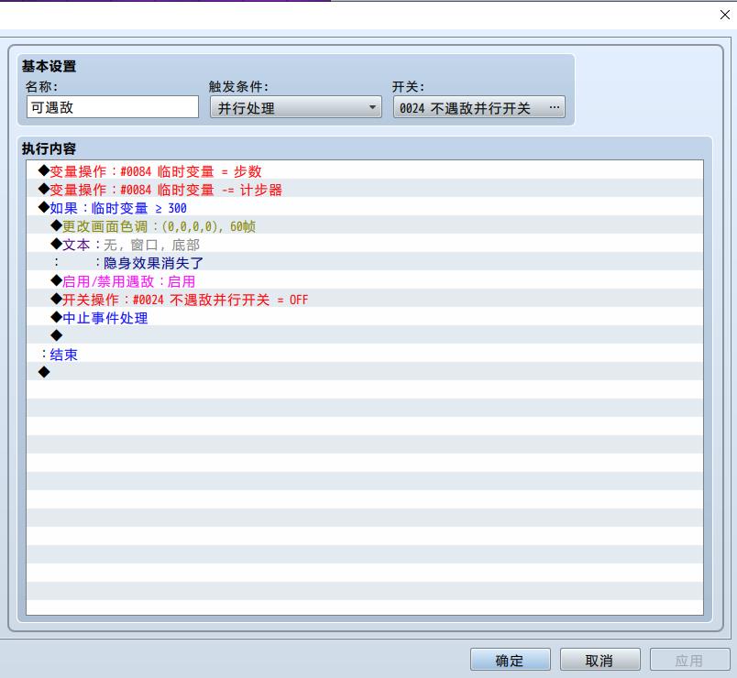The image size is (737, 678).
Task: Click the 取消 button
Action: click(x=599, y=661)
